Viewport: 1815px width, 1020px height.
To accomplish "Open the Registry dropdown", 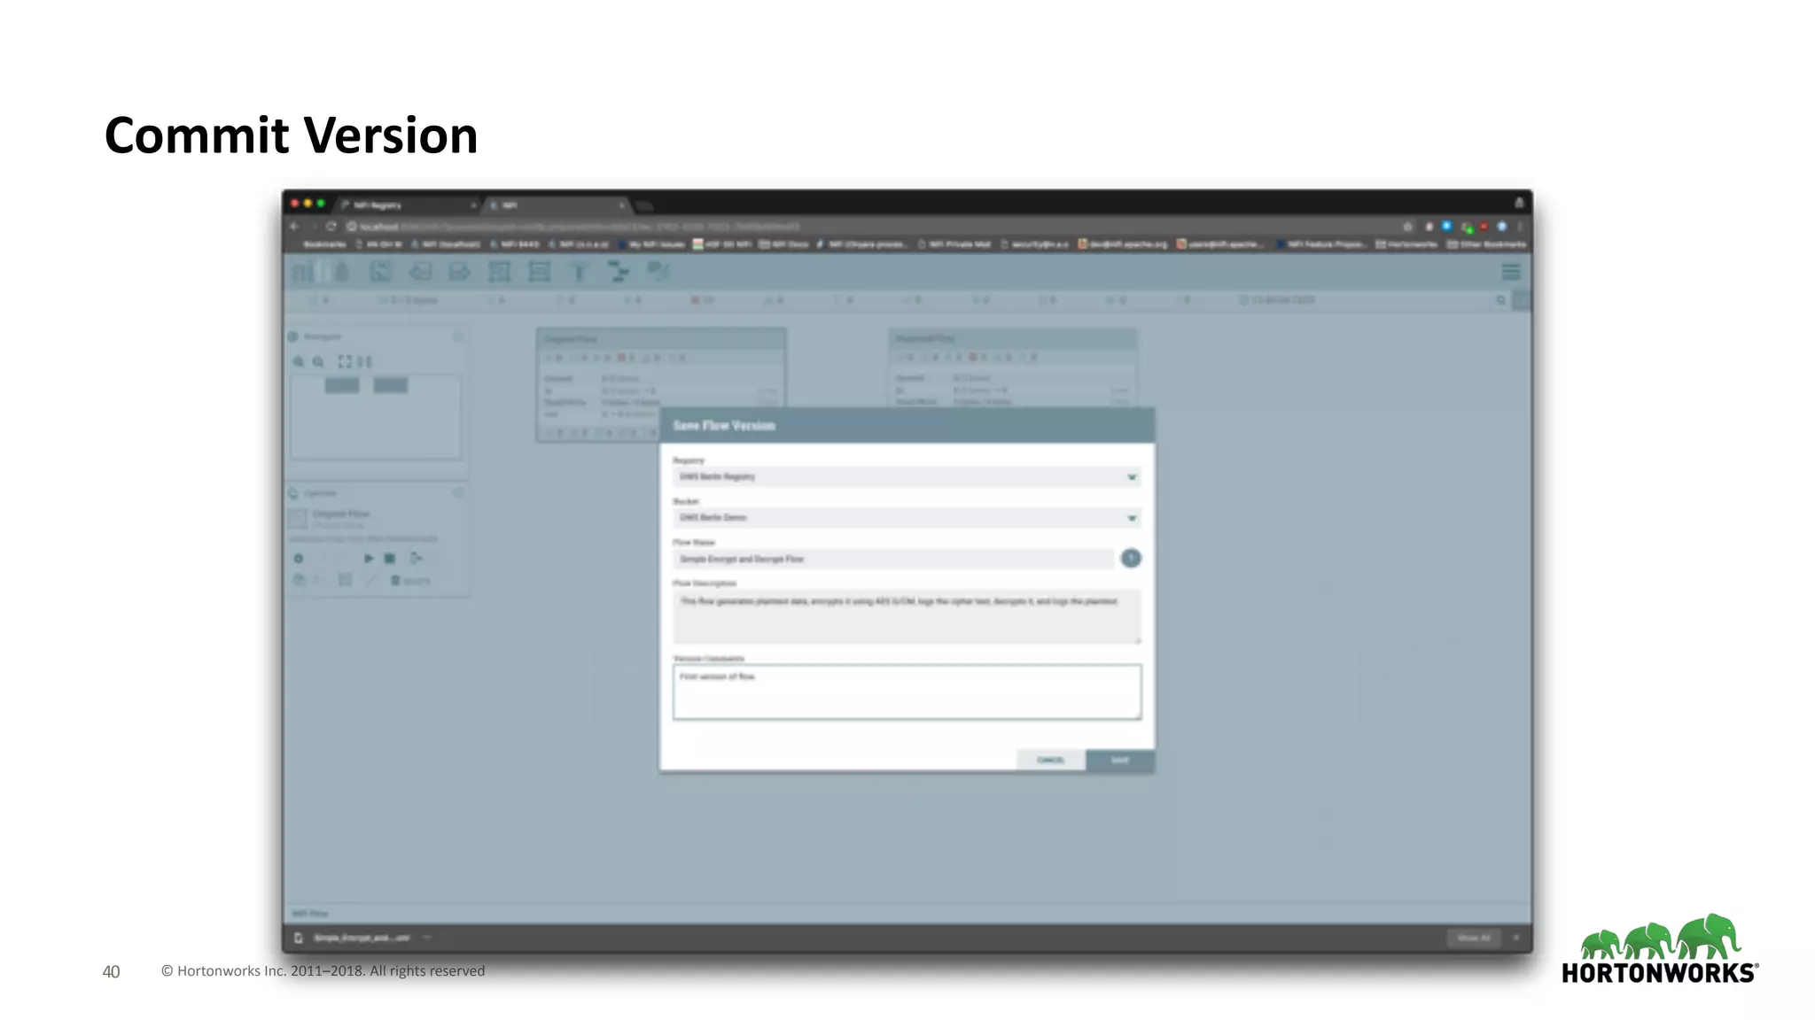I will pyautogui.click(x=907, y=477).
